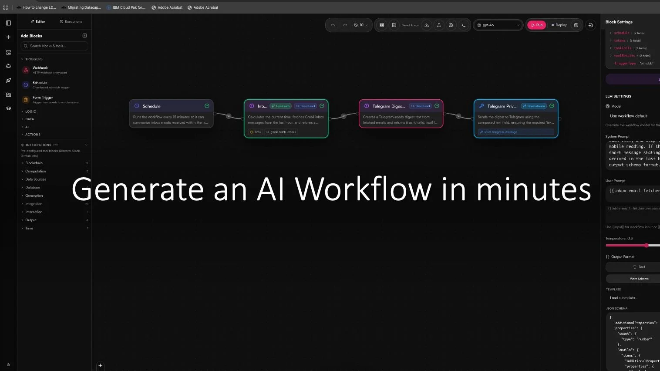Collapse the TRIGGERS section
Screen dimensions: 660x371
[22, 59]
